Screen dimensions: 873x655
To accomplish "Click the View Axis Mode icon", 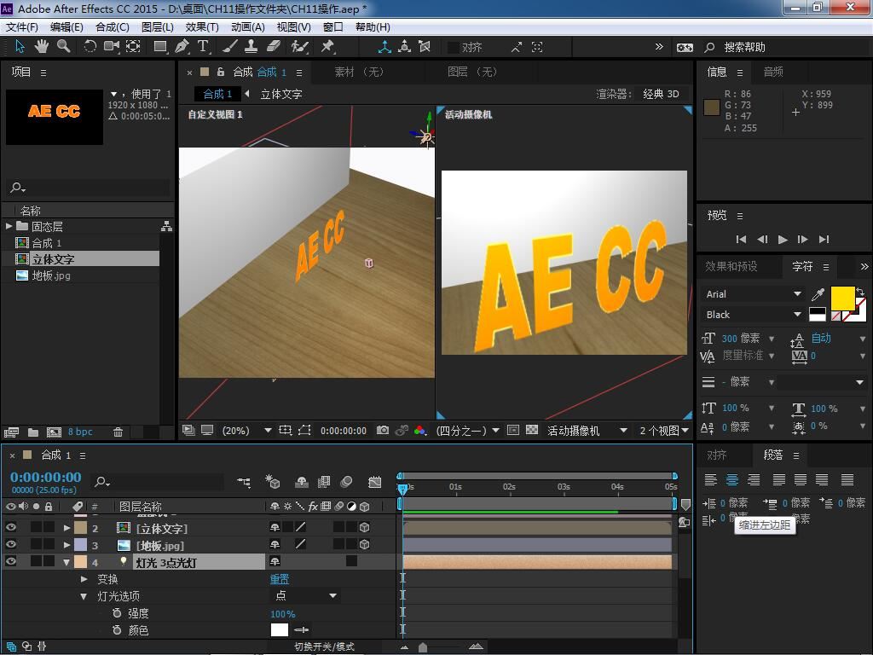I will (425, 47).
